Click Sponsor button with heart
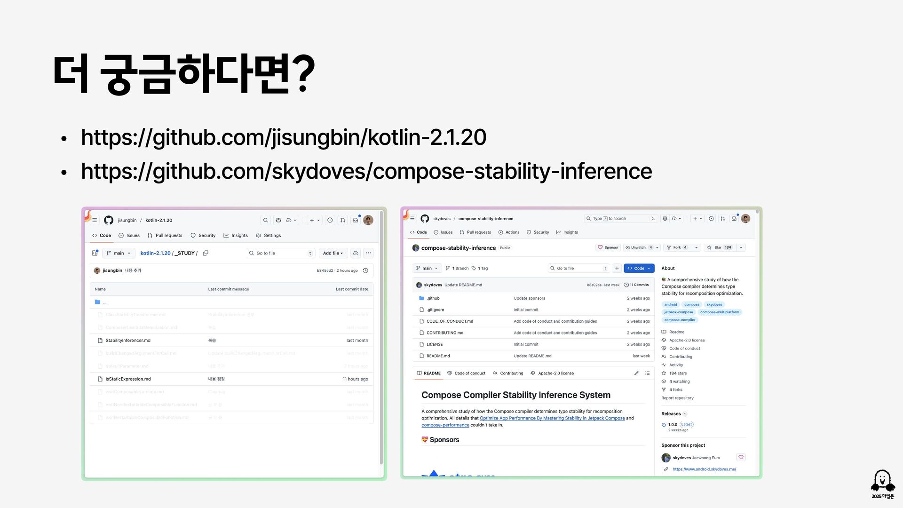The height and width of the screenshot is (508, 903). [608, 247]
